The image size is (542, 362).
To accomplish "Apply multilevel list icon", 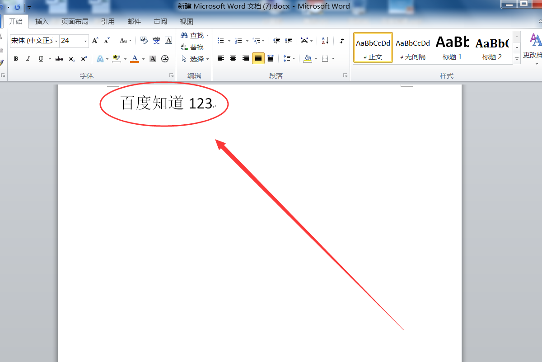I will pos(256,41).
